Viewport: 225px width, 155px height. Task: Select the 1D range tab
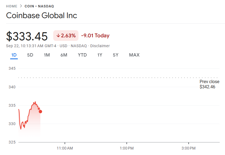(x=14, y=55)
